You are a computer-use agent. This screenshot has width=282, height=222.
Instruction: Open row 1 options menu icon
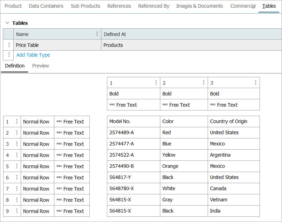(x=16, y=122)
